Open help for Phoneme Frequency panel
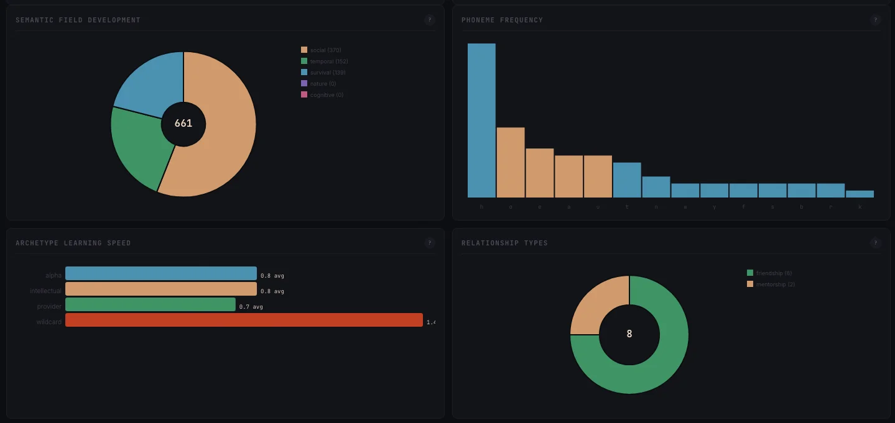The height and width of the screenshot is (423, 895). [876, 19]
